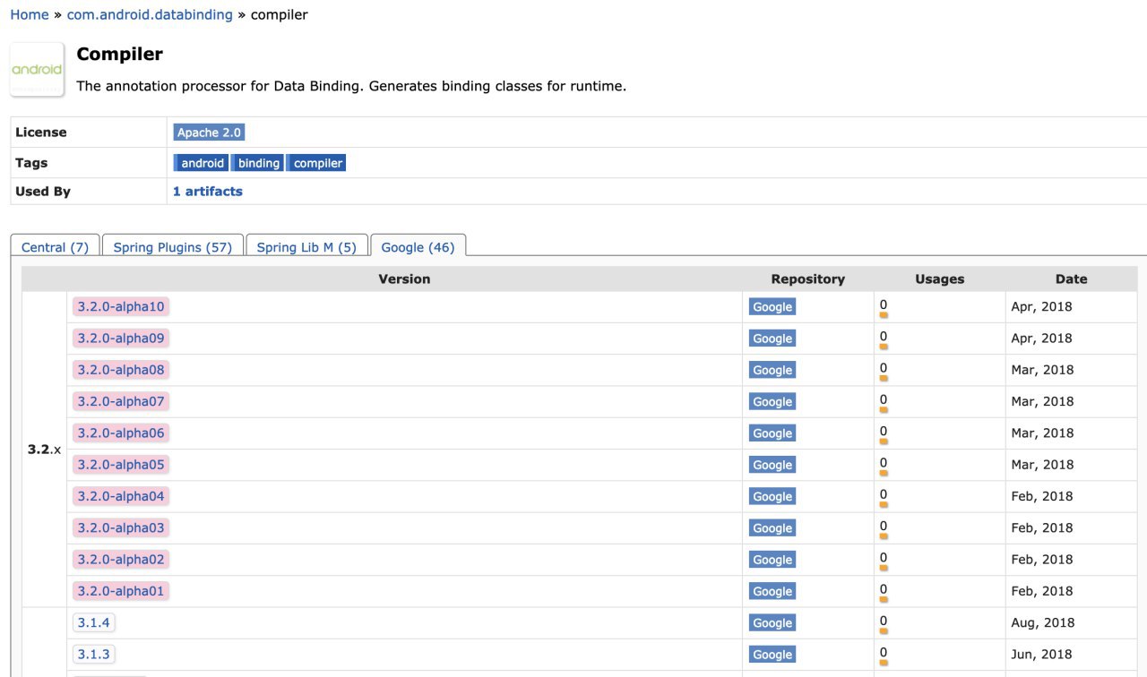Click the 3.2.x version group label

(x=45, y=450)
